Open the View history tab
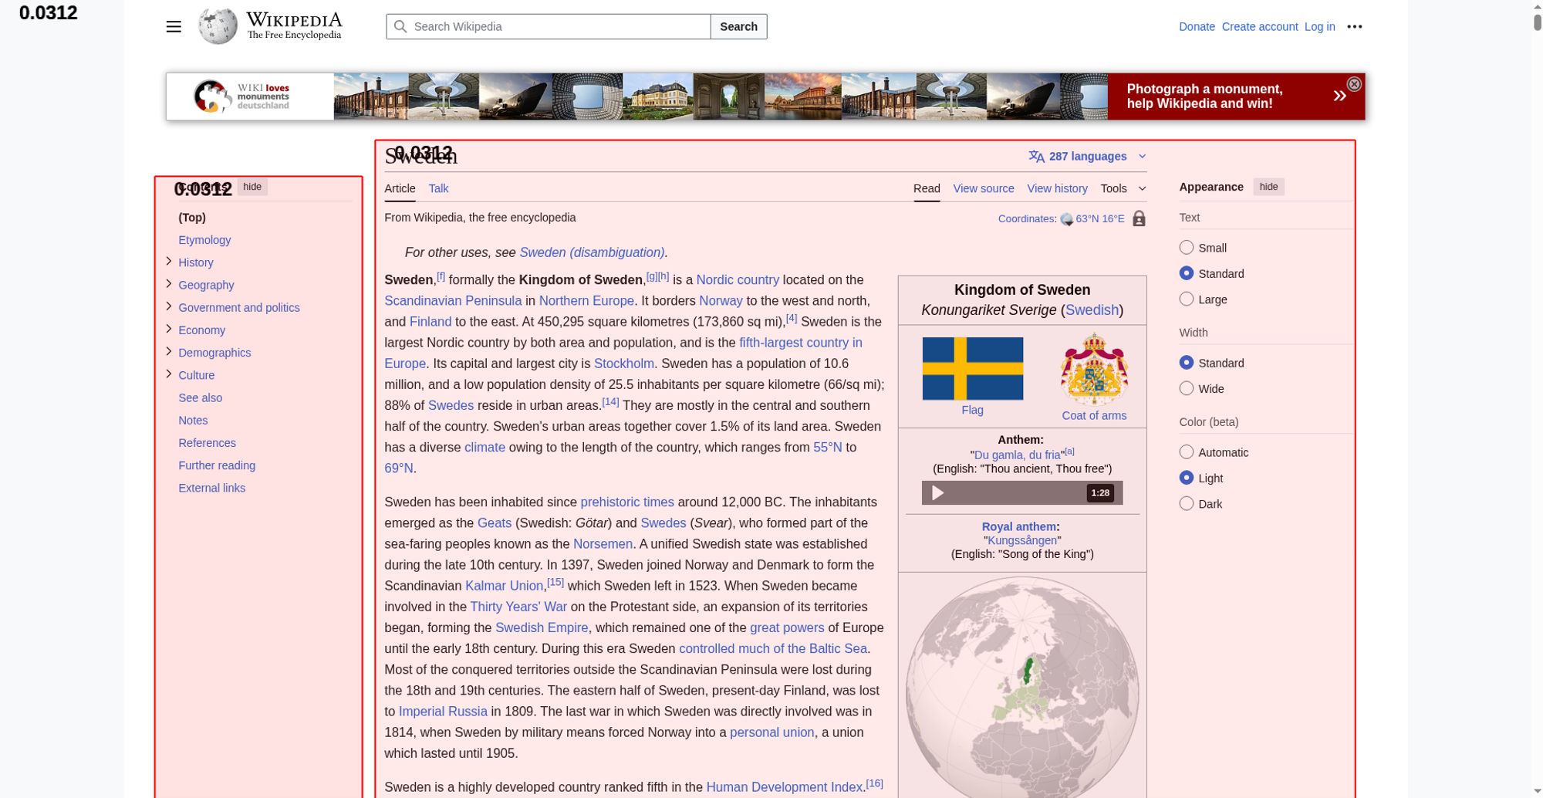This screenshot has height=798, width=1543. 1057,188
